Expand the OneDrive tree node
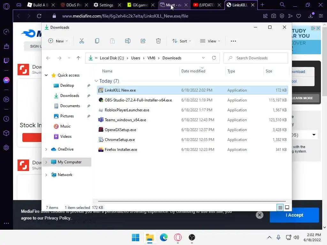327x245 pixels. point(46,149)
